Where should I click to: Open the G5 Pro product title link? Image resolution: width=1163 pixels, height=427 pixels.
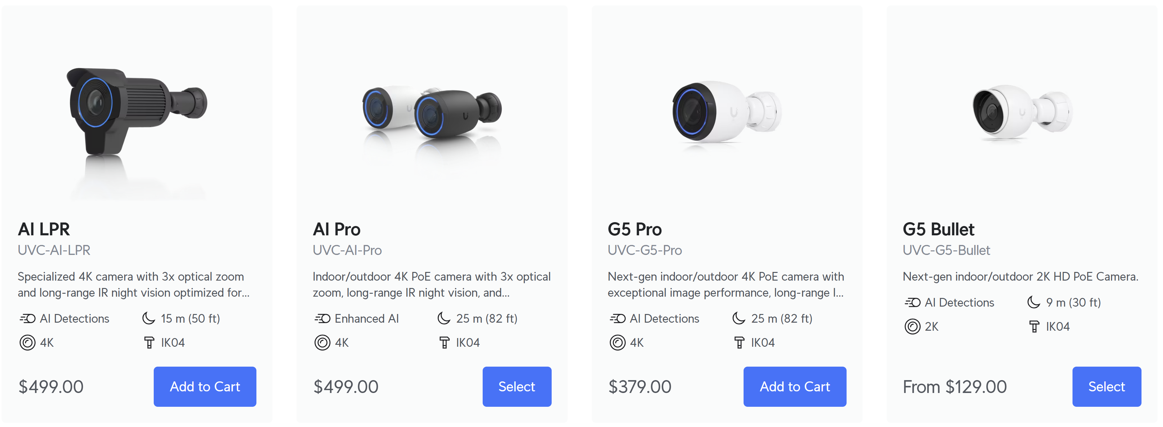coord(635,229)
